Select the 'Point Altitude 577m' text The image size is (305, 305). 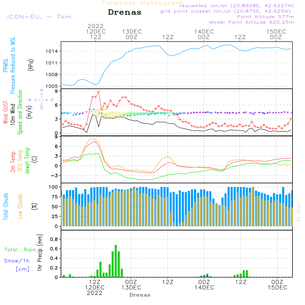click(x=266, y=17)
